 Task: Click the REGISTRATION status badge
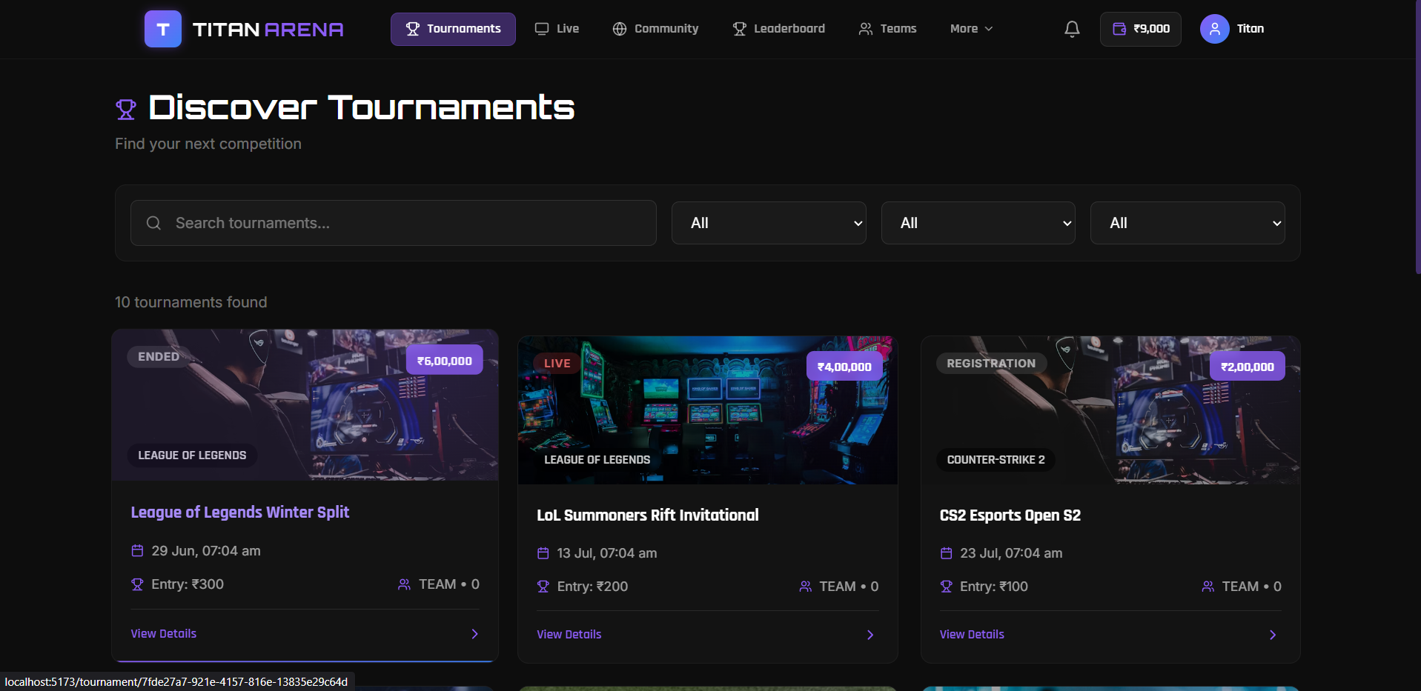pyautogui.click(x=991, y=364)
